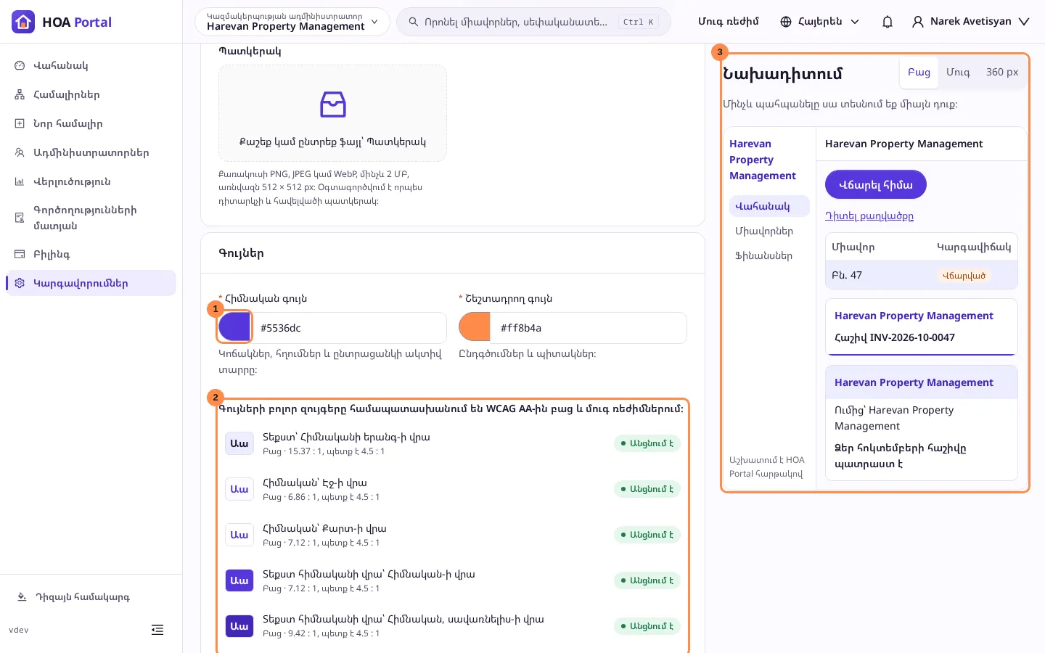
Task: Click the search magnifier icon
Action: [414, 22]
